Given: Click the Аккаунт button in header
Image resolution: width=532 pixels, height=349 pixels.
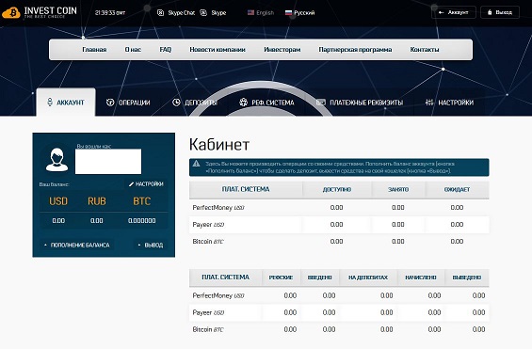Looking at the screenshot, I should pyautogui.click(x=454, y=12).
